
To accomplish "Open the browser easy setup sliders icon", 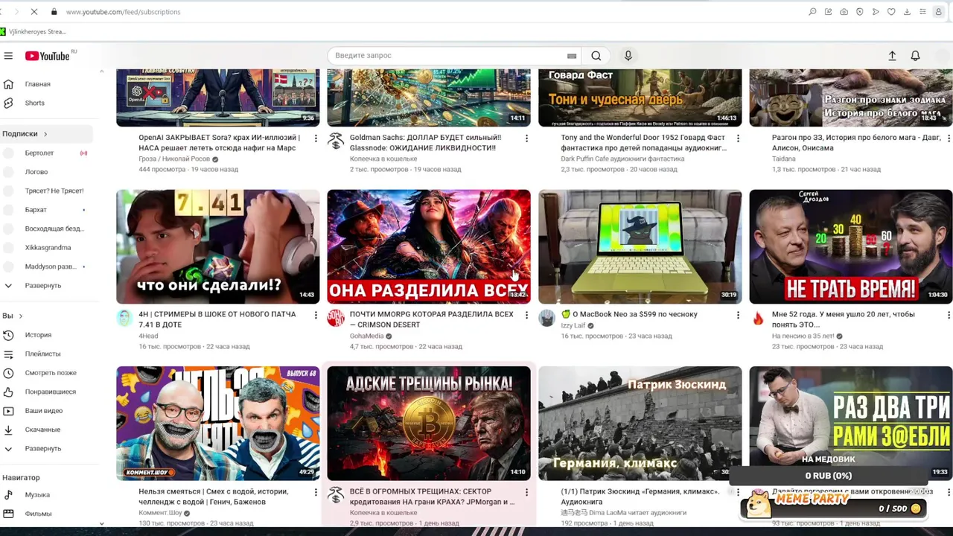I will tap(922, 12).
